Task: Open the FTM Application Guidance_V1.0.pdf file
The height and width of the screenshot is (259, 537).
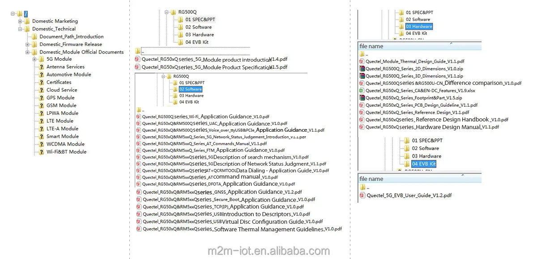Action: click(x=213, y=150)
